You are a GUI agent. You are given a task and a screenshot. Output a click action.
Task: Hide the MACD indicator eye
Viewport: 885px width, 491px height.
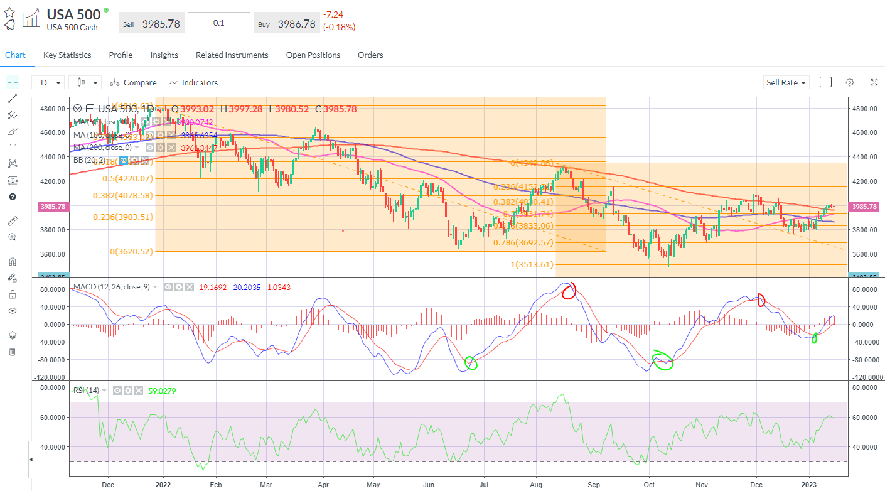168,287
